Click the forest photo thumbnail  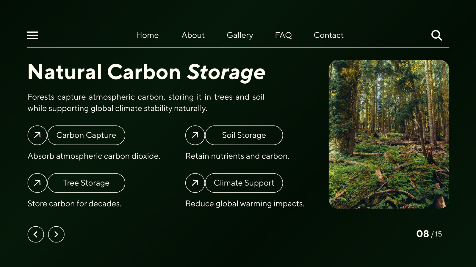click(x=389, y=134)
